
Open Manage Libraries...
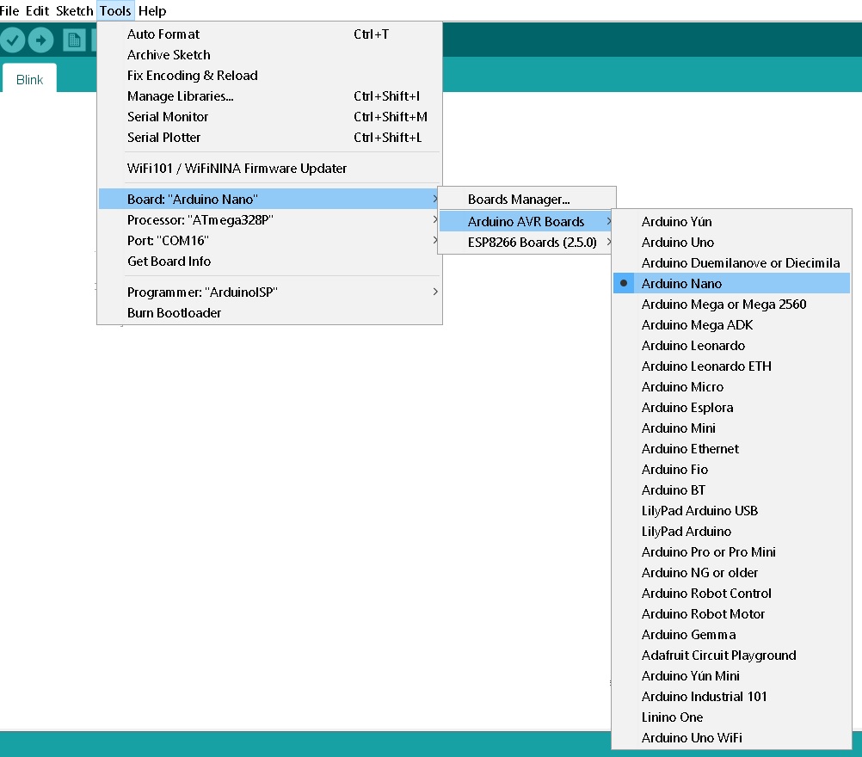click(x=269, y=96)
